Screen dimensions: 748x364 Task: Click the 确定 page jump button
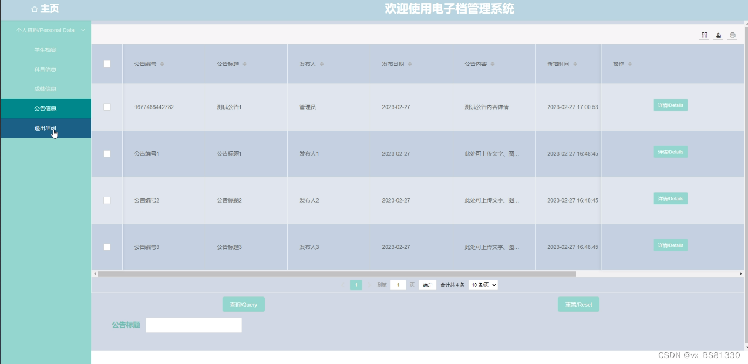click(428, 285)
